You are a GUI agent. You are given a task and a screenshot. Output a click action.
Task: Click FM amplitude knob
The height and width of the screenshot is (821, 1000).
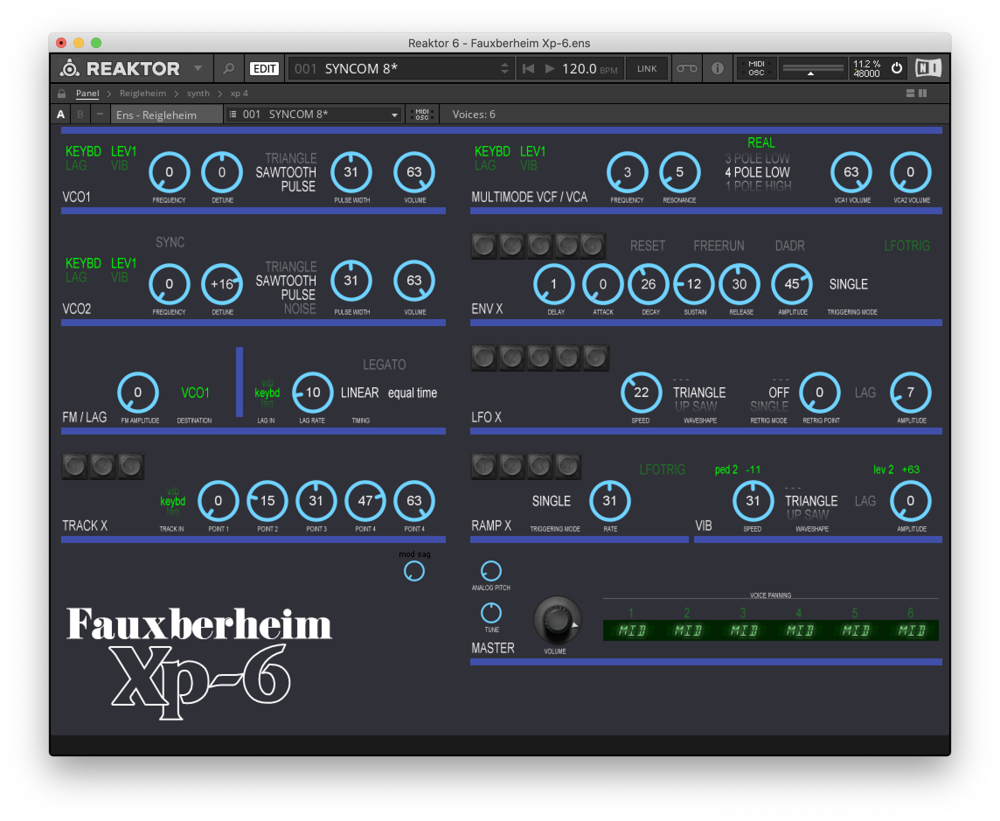pos(138,393)
